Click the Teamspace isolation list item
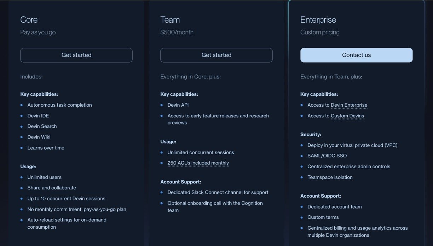433x246 pixels. point(330,177)
